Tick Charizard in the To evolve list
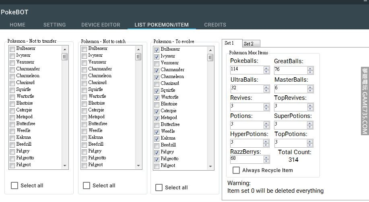 tap(157, 84)
